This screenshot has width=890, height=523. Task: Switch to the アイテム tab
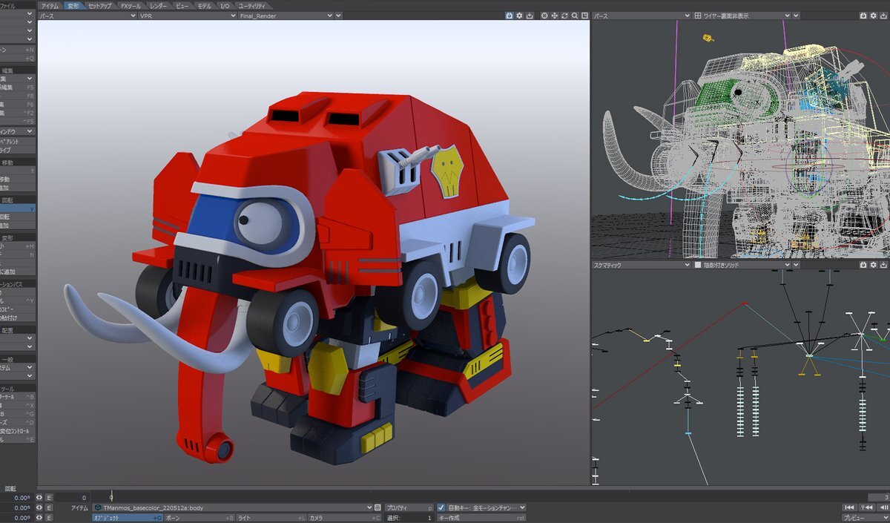(50, 5)
